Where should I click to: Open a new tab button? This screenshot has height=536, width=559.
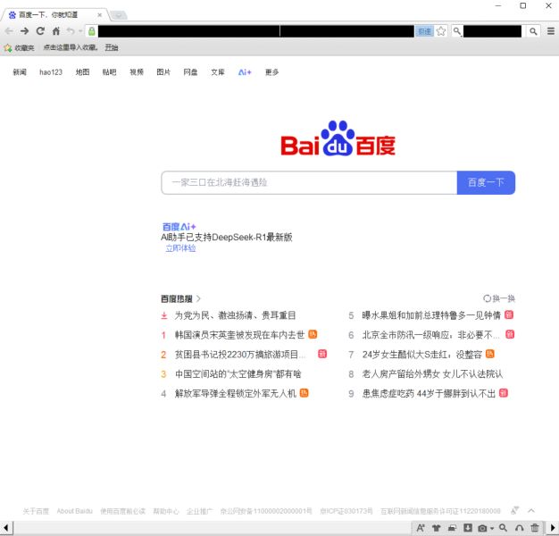click(118, 15)
